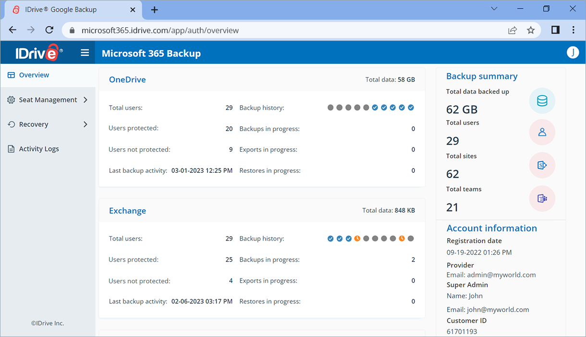Viewport: 586px width, 337px height.
Task: Click the browser forward arrow
Action: pyautogui.click(x=31, y=30)
